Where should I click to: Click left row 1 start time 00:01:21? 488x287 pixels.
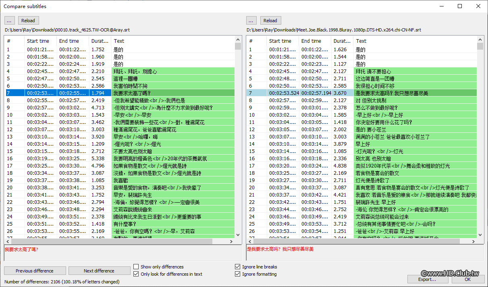click(x=40, y=50)
